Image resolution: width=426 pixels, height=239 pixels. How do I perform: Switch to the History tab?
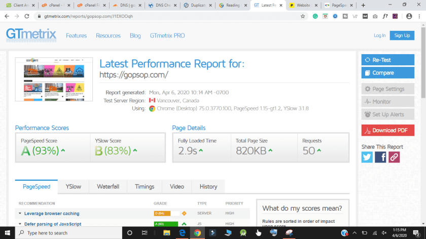(x=208, y=187)
